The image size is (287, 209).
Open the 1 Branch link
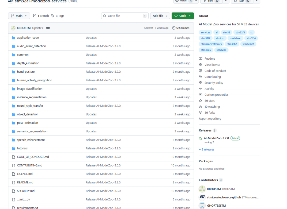[41, 16]
